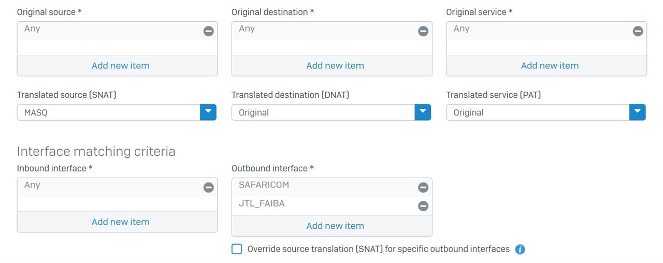
Task: Add new item to Inbound interface
Action: tap(120, 222)
